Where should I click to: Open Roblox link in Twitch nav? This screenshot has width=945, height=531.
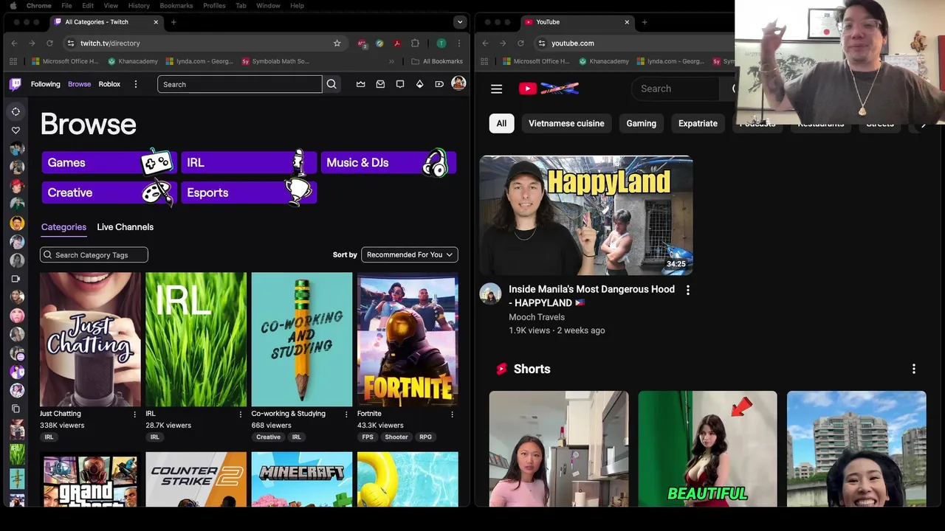tap(109, 84)
